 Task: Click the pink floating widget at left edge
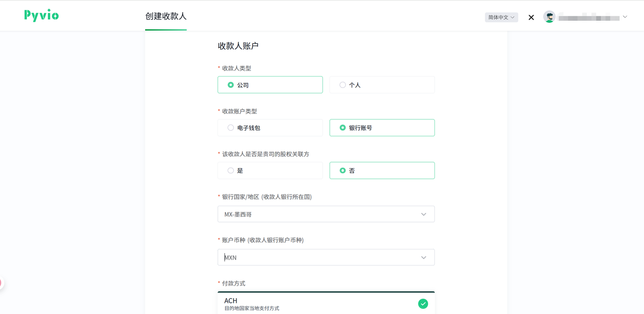tap(2, 283)
